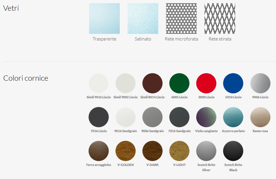Select the V-GOLDEN wood swatch
Image resolution: width=276 pixels, height=179 pixels.
tap(126, 151)
